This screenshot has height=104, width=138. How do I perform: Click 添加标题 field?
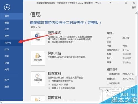click(x=127, y=54)
